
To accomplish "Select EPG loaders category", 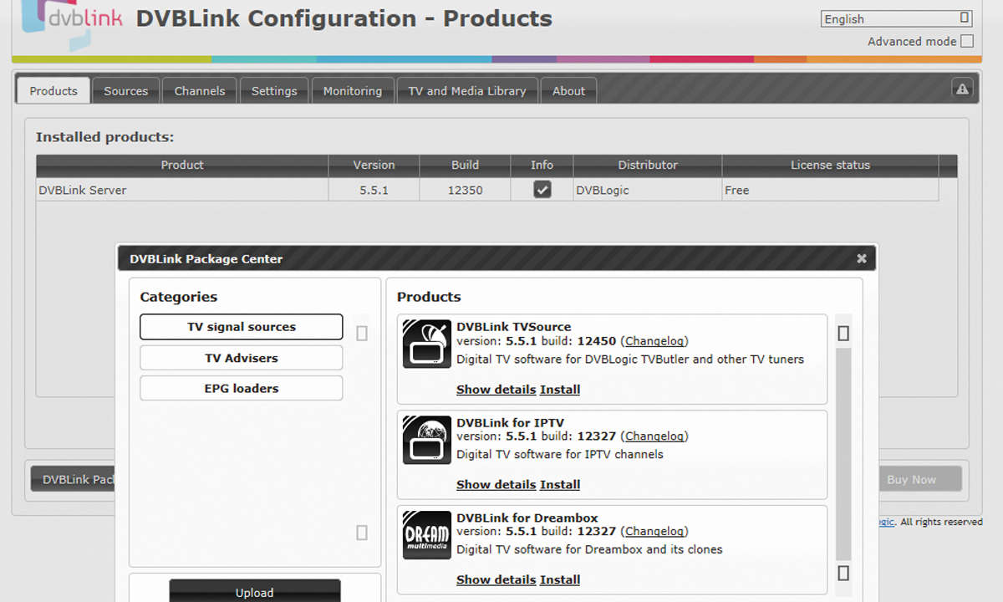I will 241,388.
